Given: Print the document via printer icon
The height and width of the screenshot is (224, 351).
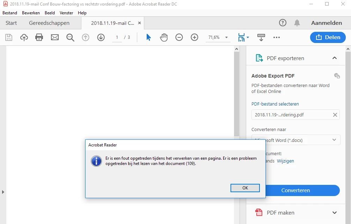Looking at the screenshot, I should [39, 37].
